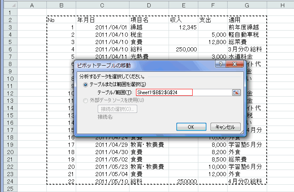
Task: Click the cell with 8,200
Action: point(213,152)
